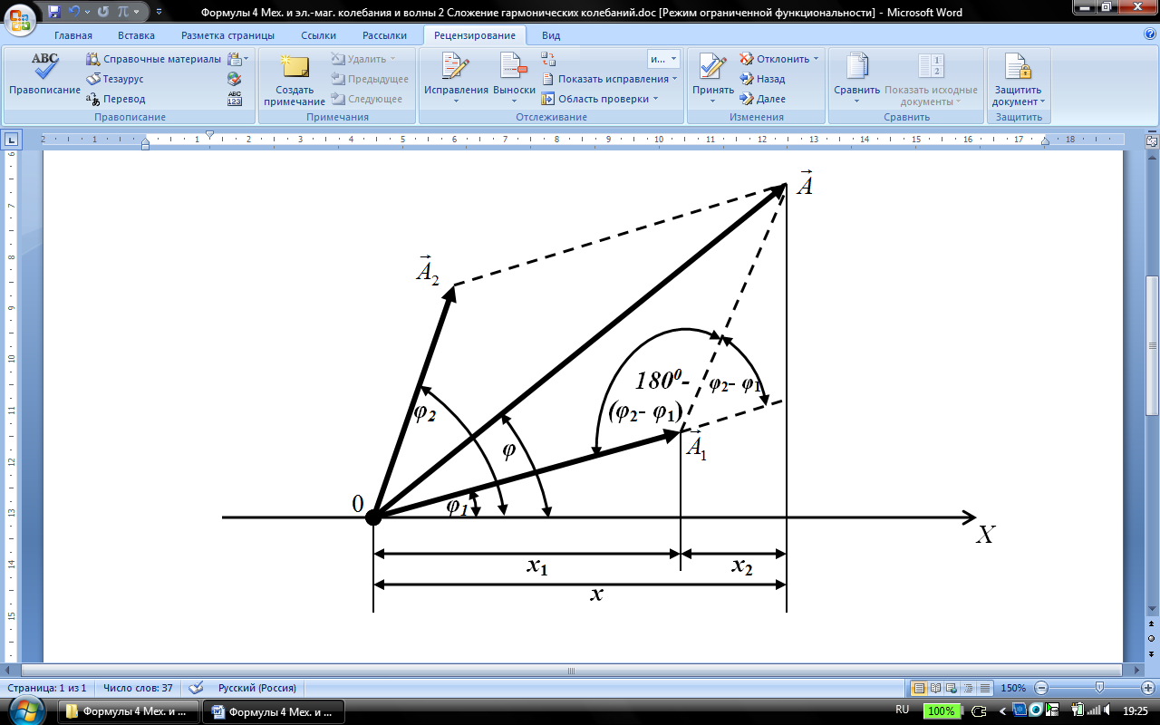Open the Вставка tab
1160x725 pixels.
(x=136, y=35)
